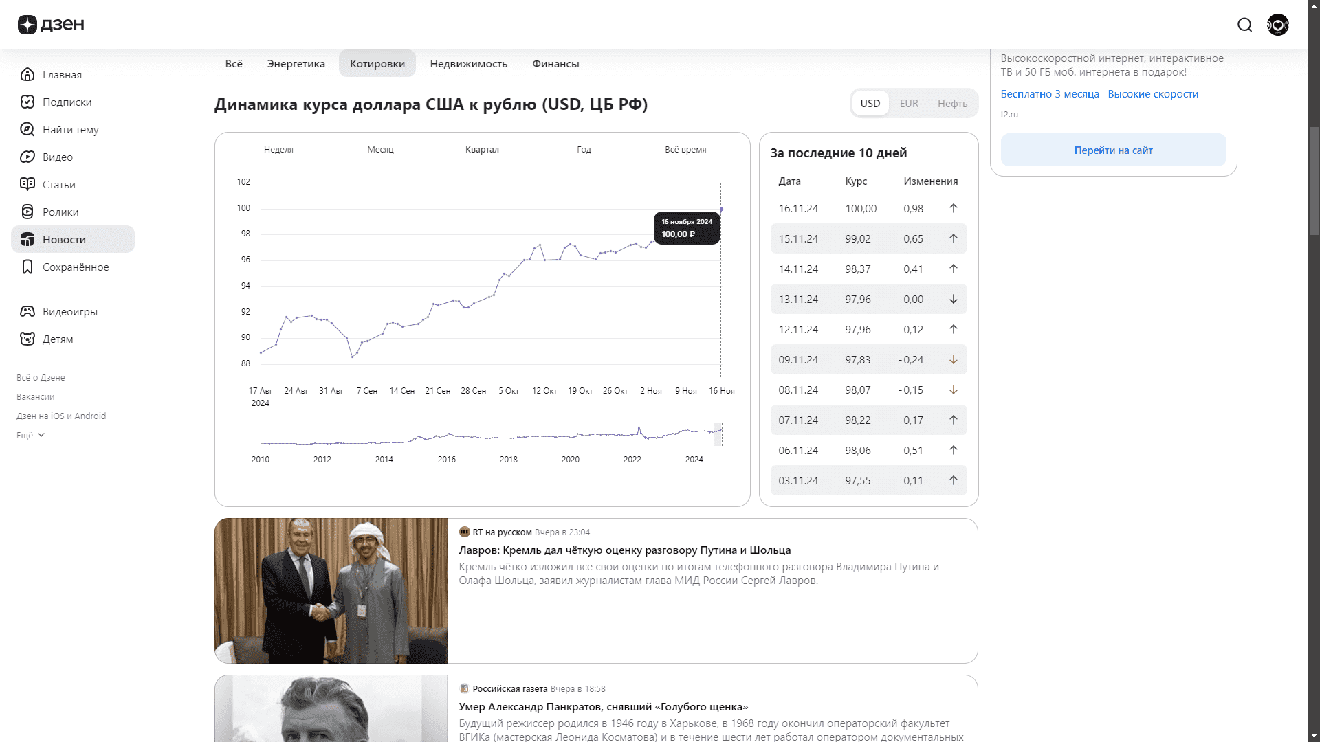Screen dimensions: 1320x742
Task: Select the Неделя chart period
Action: [278, 149]
